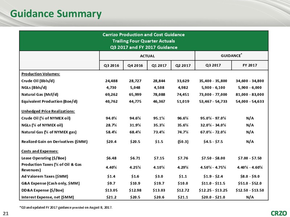
Task: Select crude oil realization guidance 95.0% - 97.0%
Action: pyautogui.click(x=213, y=118)
